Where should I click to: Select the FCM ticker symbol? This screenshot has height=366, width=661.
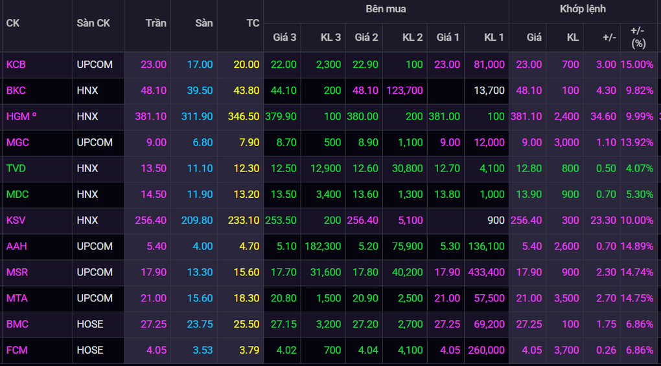click(x=17, y=350)
